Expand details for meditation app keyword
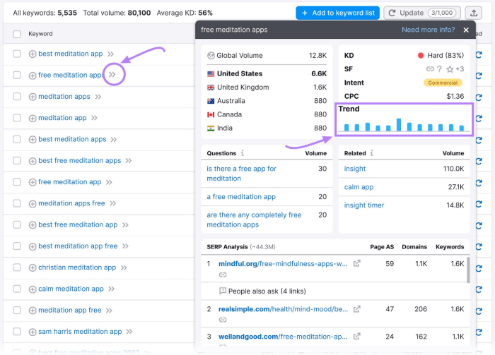Viewport: 495px width, 355px height. tap(94, 118)
